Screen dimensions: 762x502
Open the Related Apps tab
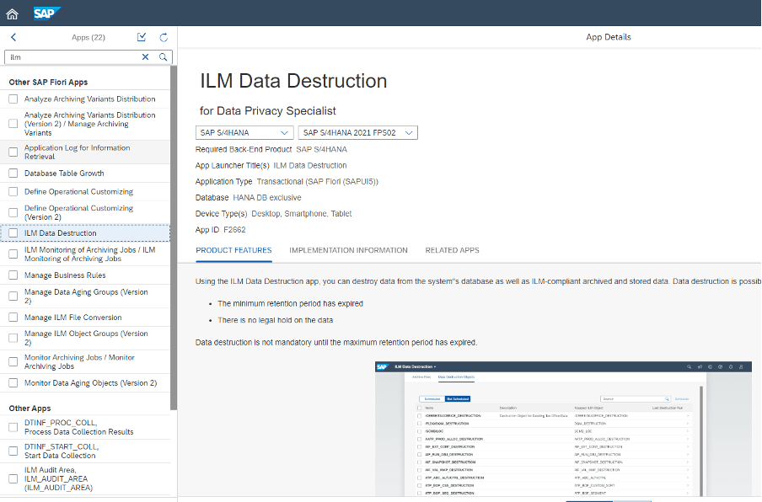(x=452, y=250)
